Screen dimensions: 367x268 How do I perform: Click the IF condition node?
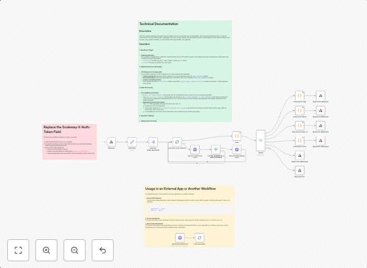coord(215,150)
